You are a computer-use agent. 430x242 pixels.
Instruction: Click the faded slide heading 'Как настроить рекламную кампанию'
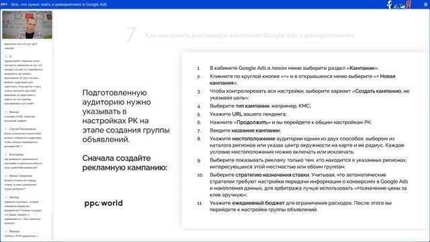tap(249, 36)
